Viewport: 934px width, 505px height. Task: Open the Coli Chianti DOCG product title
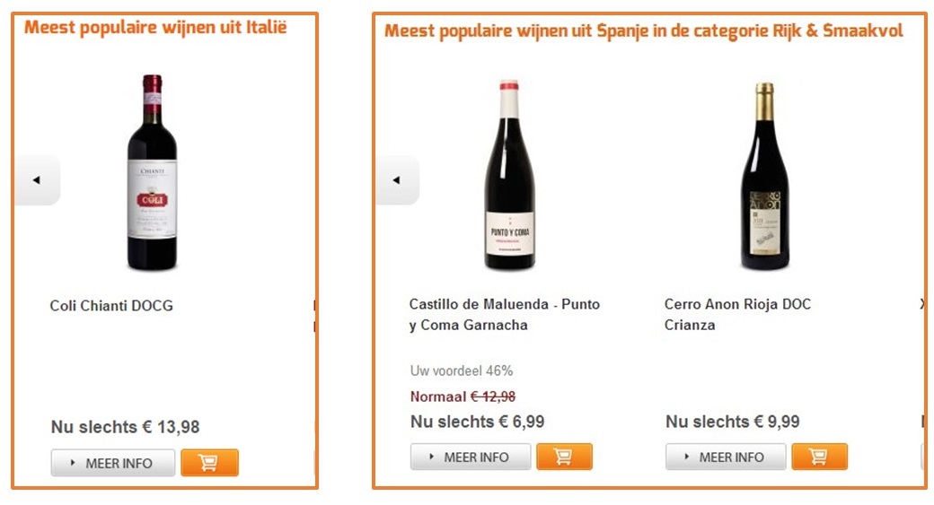click(111, 306)
